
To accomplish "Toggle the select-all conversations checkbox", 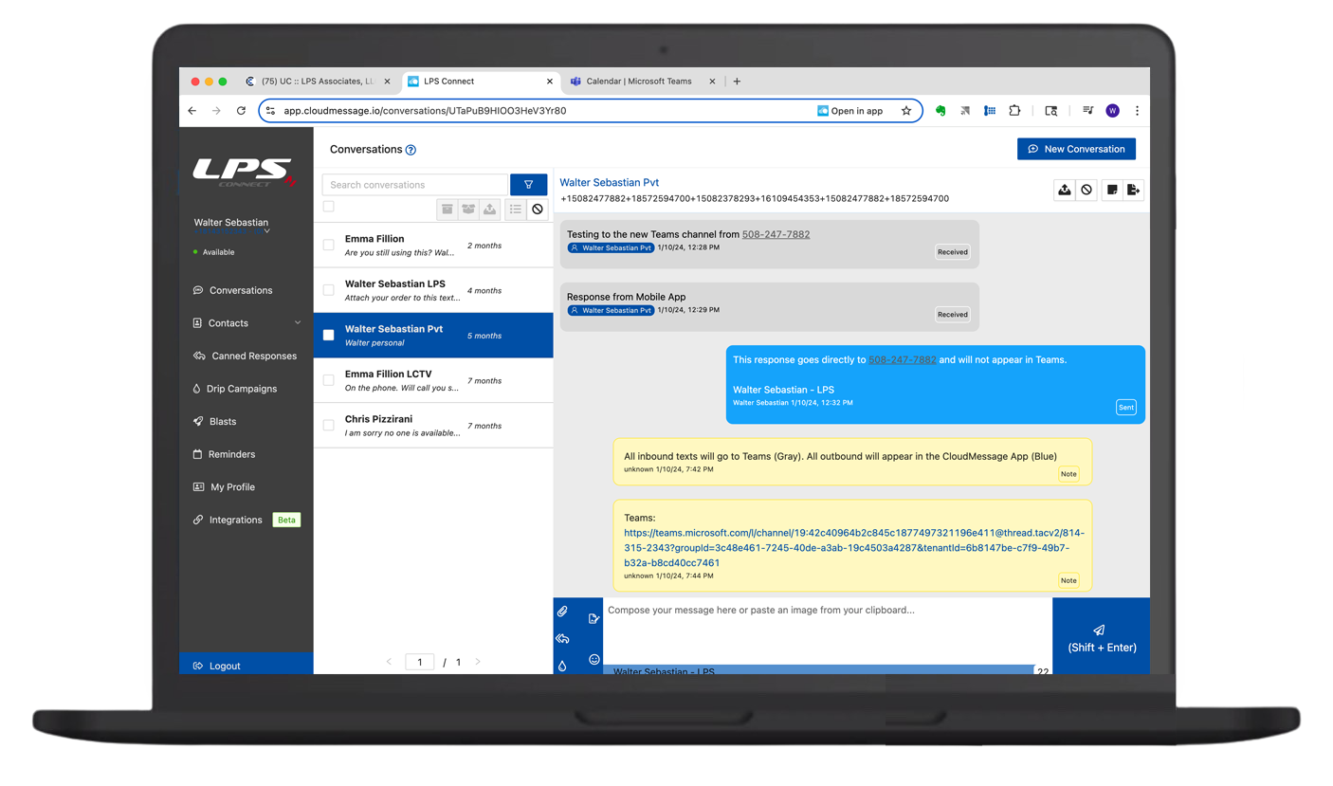I will click(328, 206).
